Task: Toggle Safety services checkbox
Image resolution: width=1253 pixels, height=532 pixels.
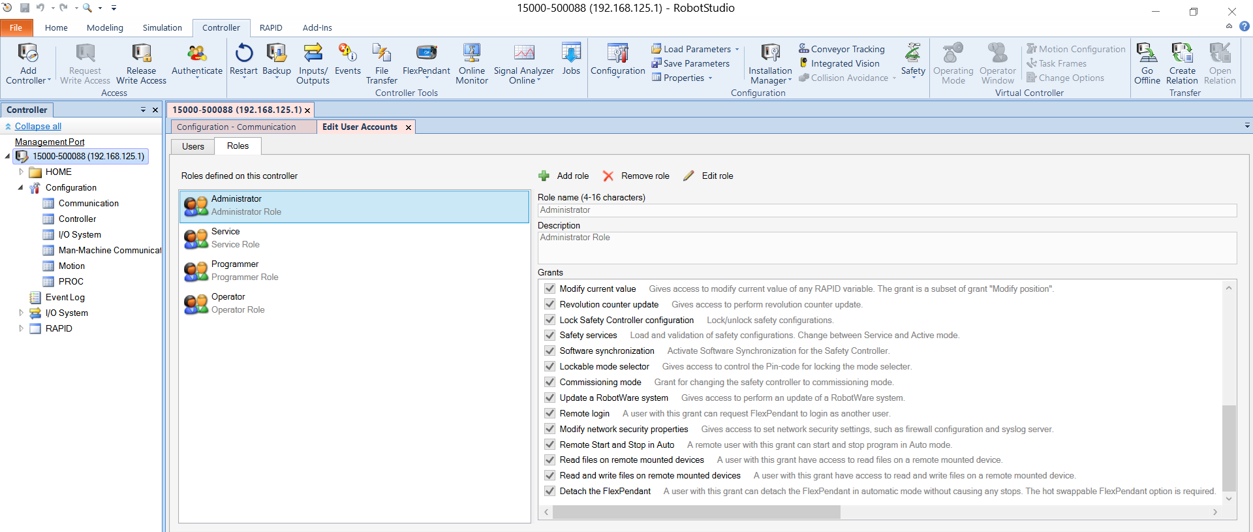Action: [x=549, y=335]
